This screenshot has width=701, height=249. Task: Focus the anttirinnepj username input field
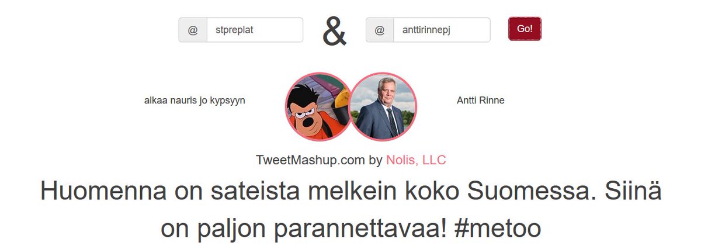click(442, 30)
